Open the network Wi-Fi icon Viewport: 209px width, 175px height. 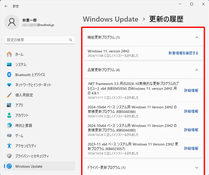coord(9,85)
